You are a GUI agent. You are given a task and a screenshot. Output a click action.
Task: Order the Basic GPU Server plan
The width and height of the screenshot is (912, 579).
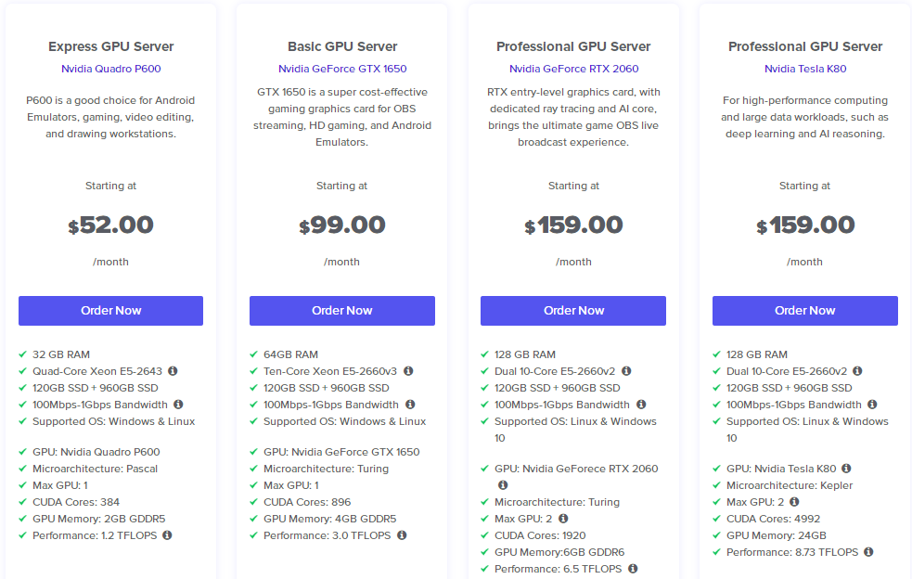(x=341, y=311)
